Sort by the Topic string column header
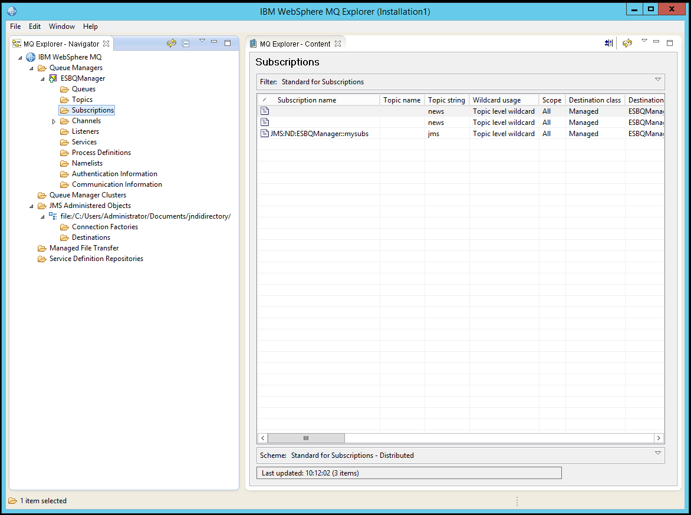The height and width of the screenshot is (515, 691). (446, 100)
